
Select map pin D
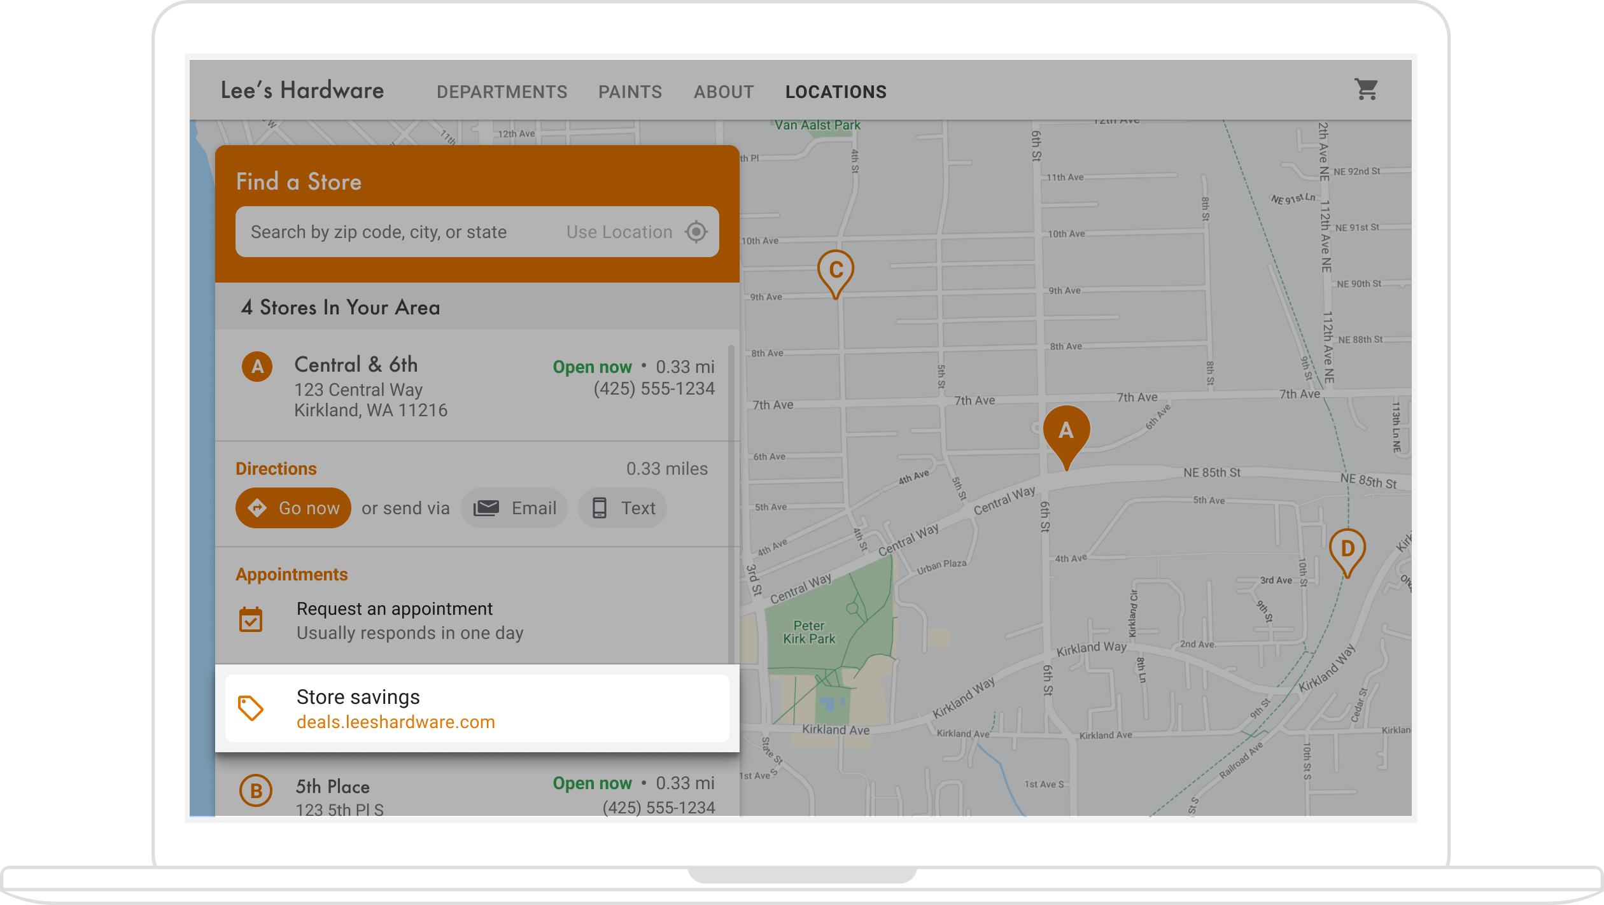[1347, 549]
